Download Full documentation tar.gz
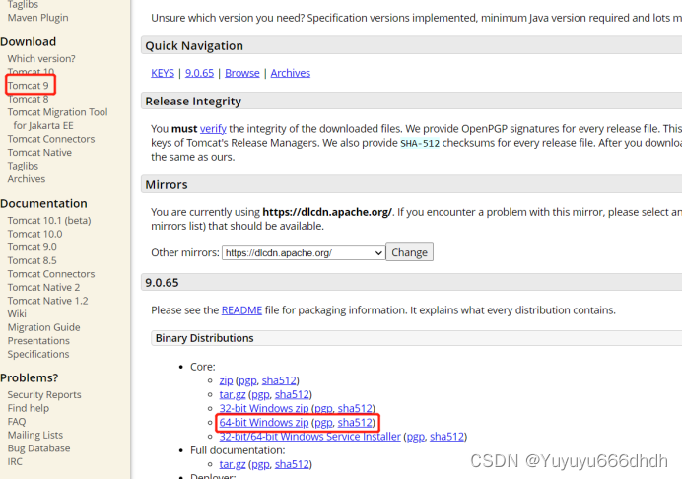This screenshot has height=480, width=682. (x=233, y=464)
